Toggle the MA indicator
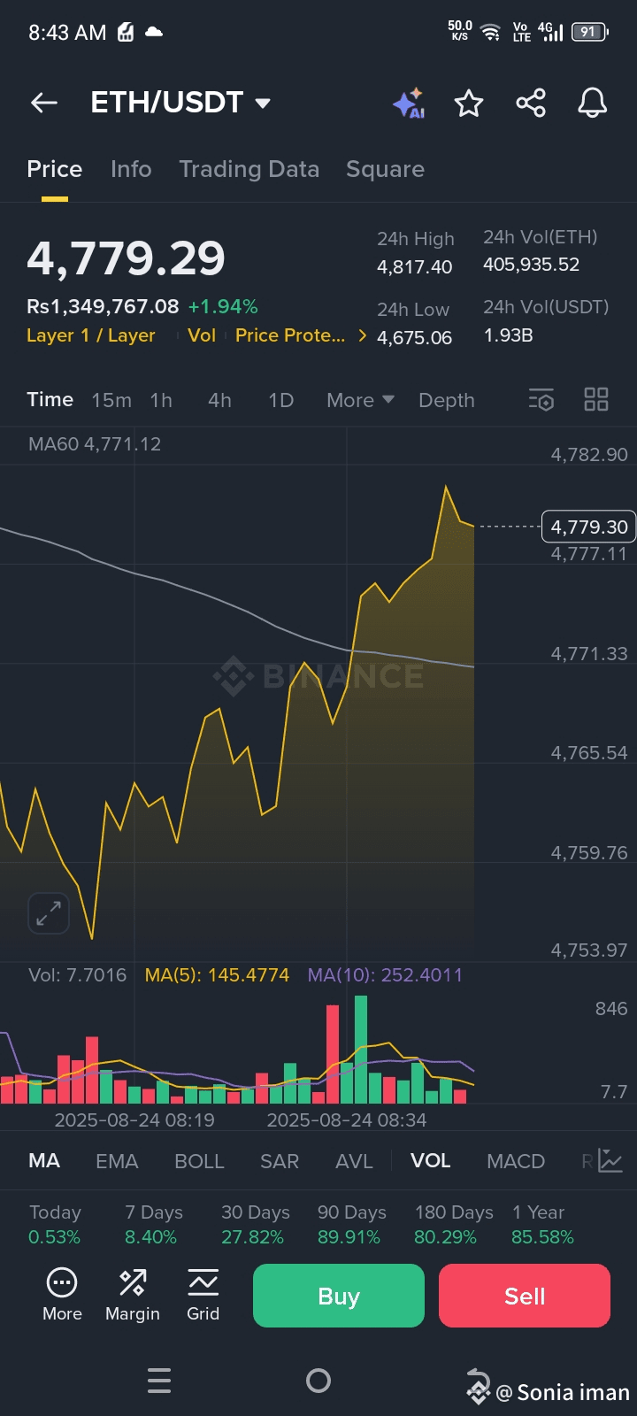637x1416 pixels. (44, 1161)
